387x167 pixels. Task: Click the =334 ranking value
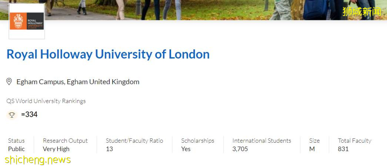[29, 115]
